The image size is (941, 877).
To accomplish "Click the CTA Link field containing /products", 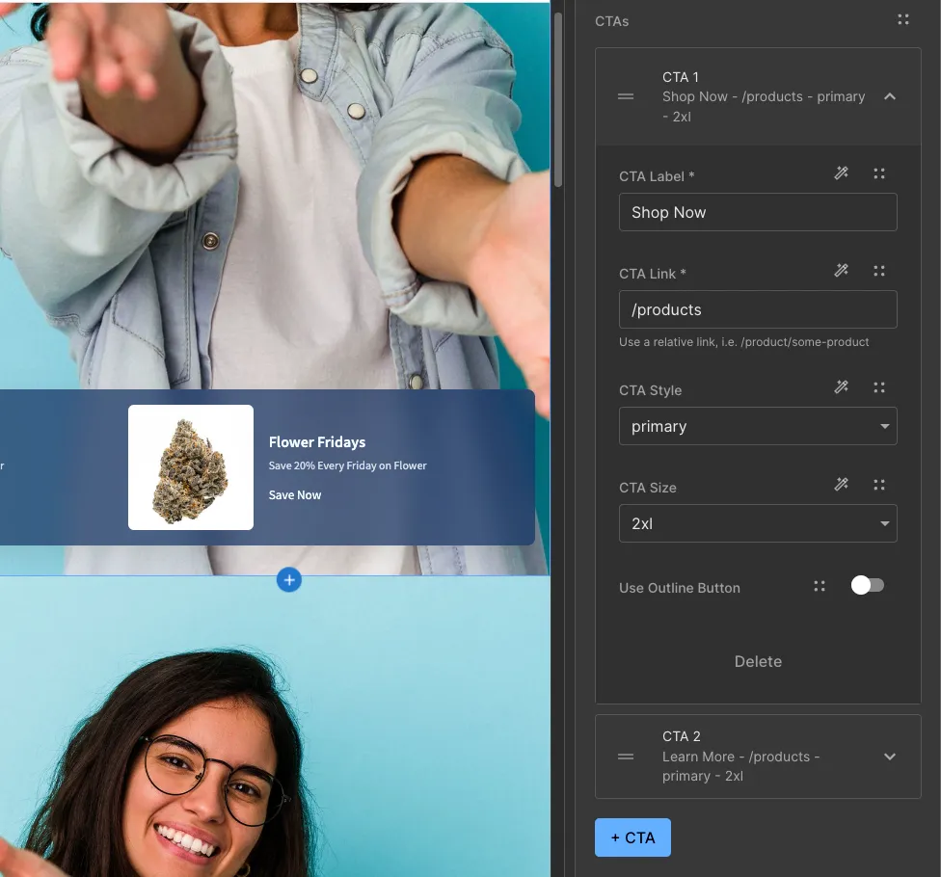I will point(758,309).
